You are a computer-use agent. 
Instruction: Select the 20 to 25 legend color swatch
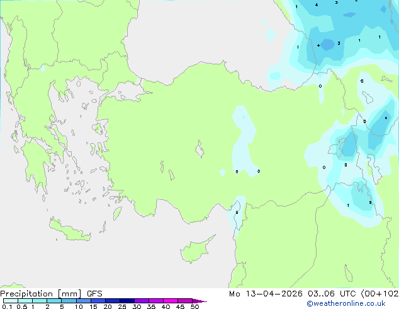[x=112, y=301]
